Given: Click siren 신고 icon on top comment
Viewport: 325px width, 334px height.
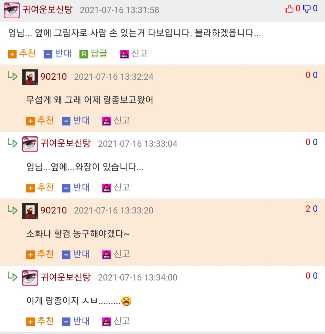Looking at the screenshot, I should [124, 54].
